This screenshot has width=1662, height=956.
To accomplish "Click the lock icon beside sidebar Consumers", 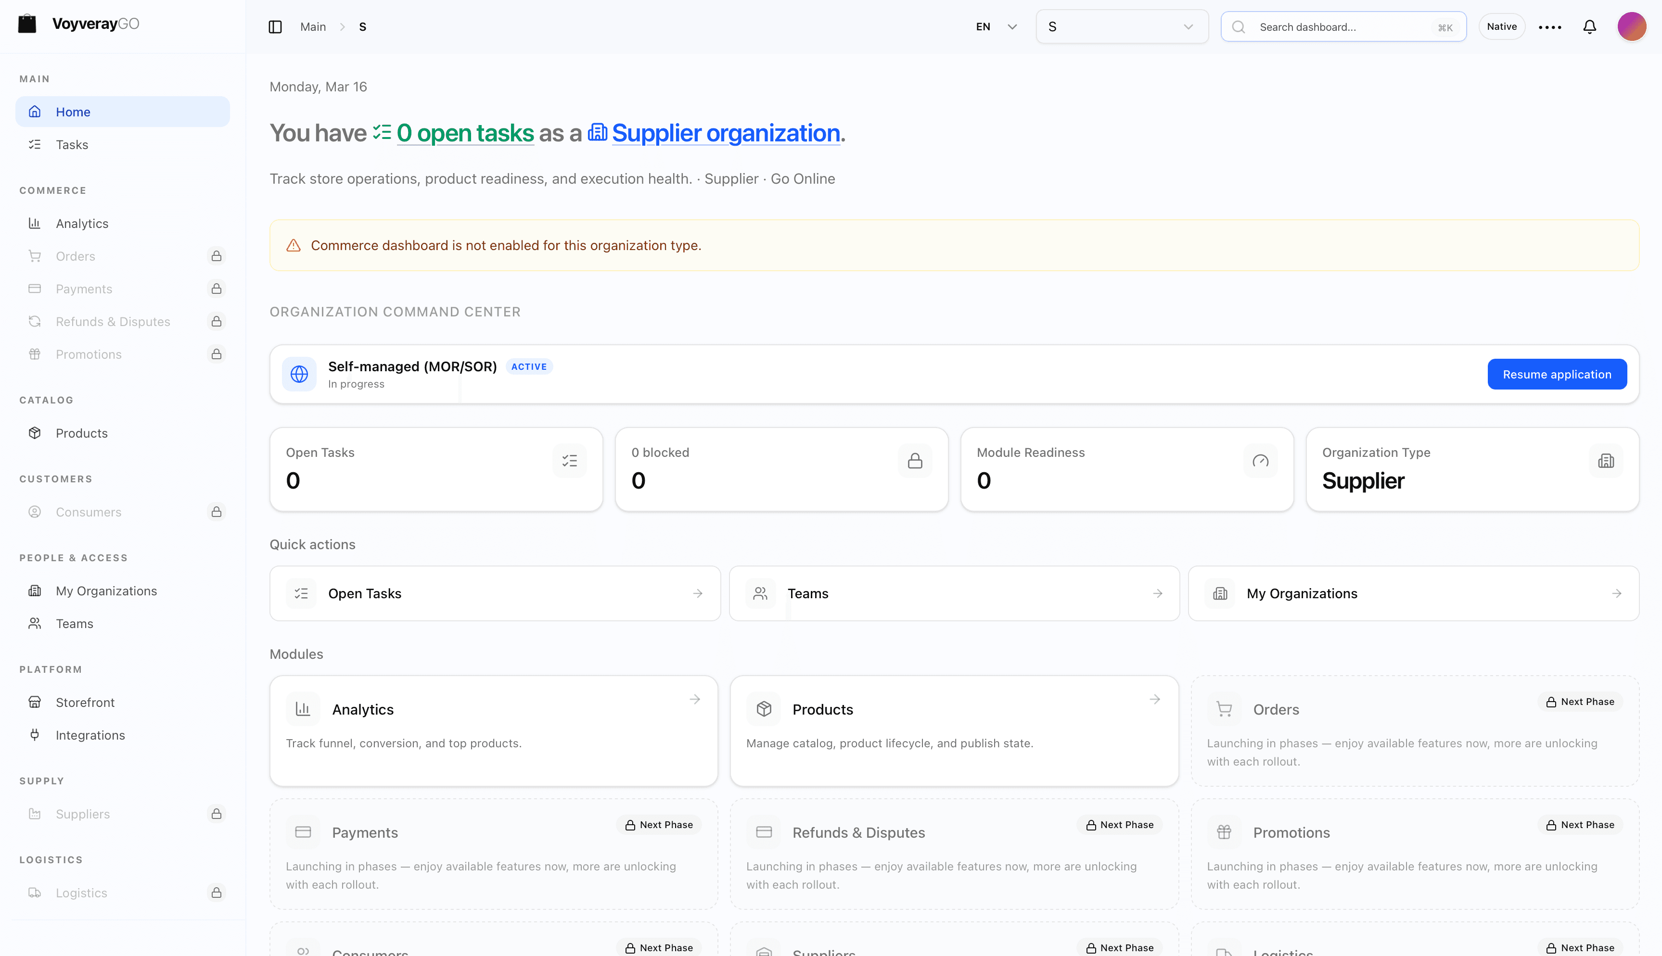I will pos(216,512).
